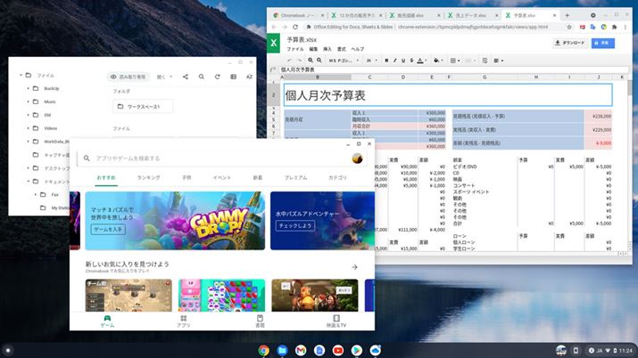Toggle 読み取り専用 view in Files window
The image size is (638, 358).
click(128, 77)
